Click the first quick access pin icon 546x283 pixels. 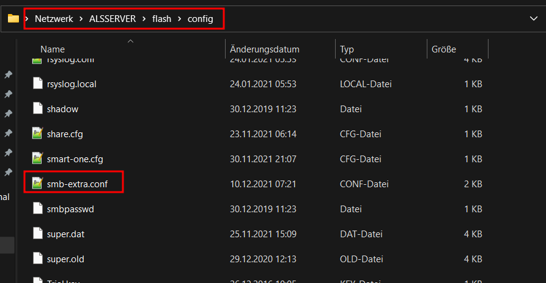click(x=8, y=74)
